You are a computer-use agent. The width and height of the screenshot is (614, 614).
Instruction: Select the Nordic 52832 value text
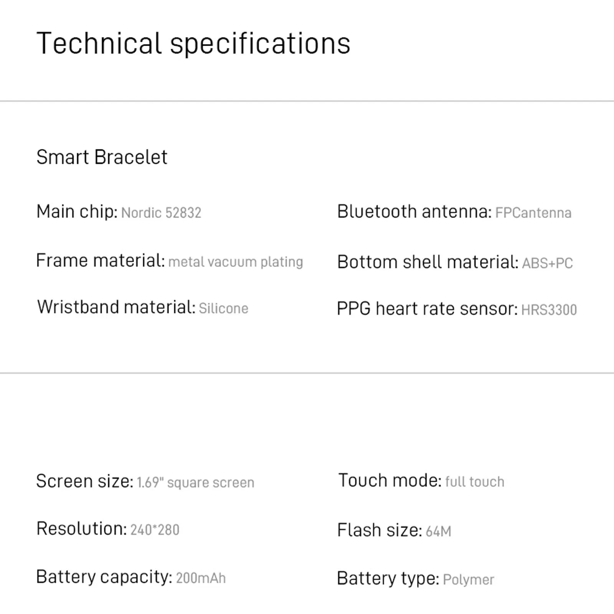[x=161, y=213]
